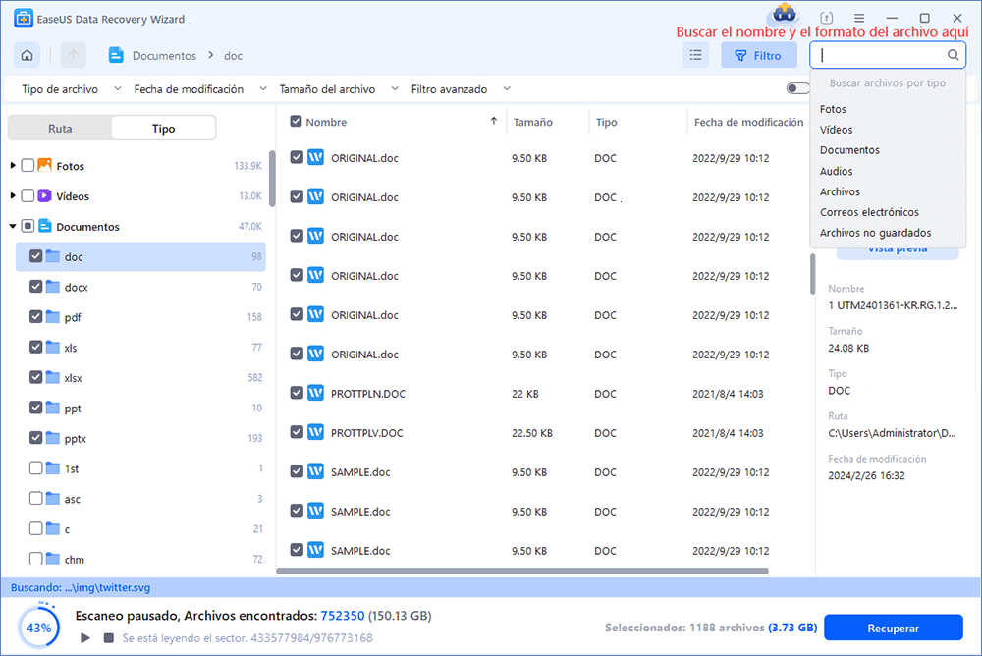
Task: Select Fotos in search suggestions
Action: point(833,109)
